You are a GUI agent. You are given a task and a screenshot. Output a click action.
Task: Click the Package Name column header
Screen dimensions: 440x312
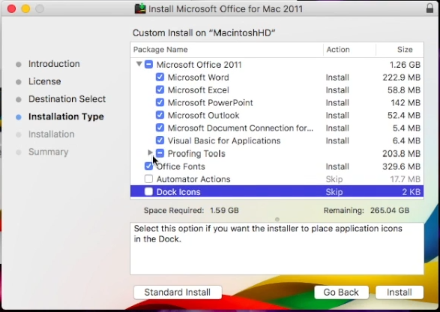[227, 50]
